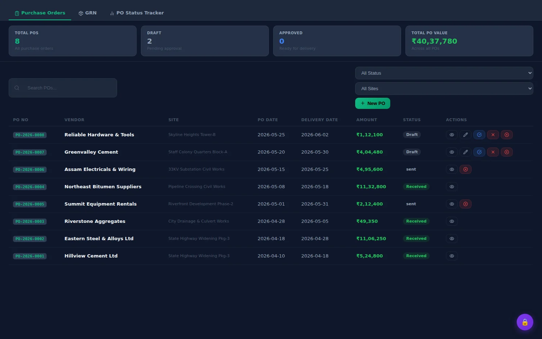Click the circled red X icon for PO-2026-0008
The image size is (542, 339).
[x=507, y=135]
